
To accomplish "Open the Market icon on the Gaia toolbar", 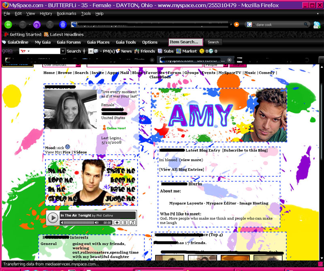I will tap(179, 51).
